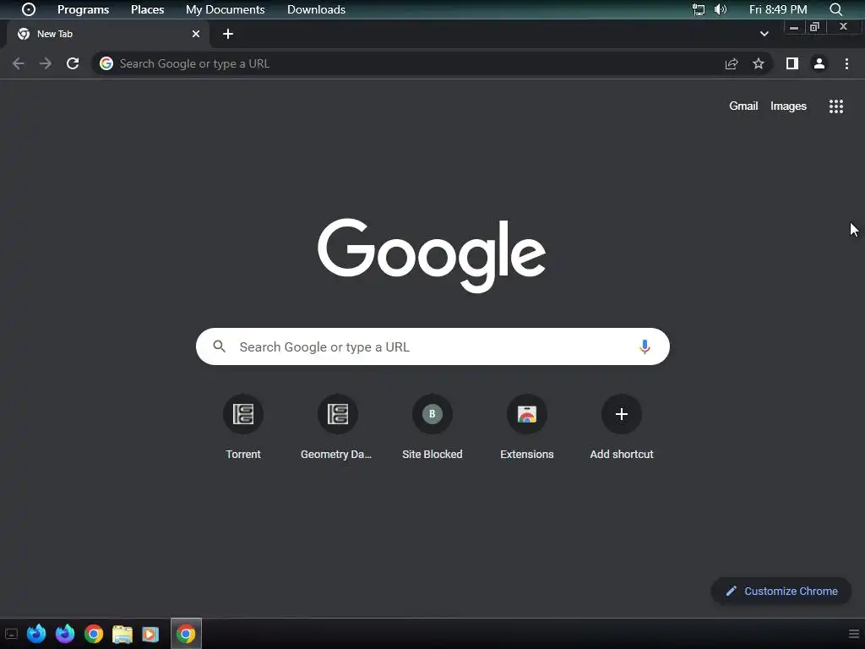This screenshot has height=649, width=865.
Task: Switch to the running Chrome window in the taskbar
Action: [186, 634]
